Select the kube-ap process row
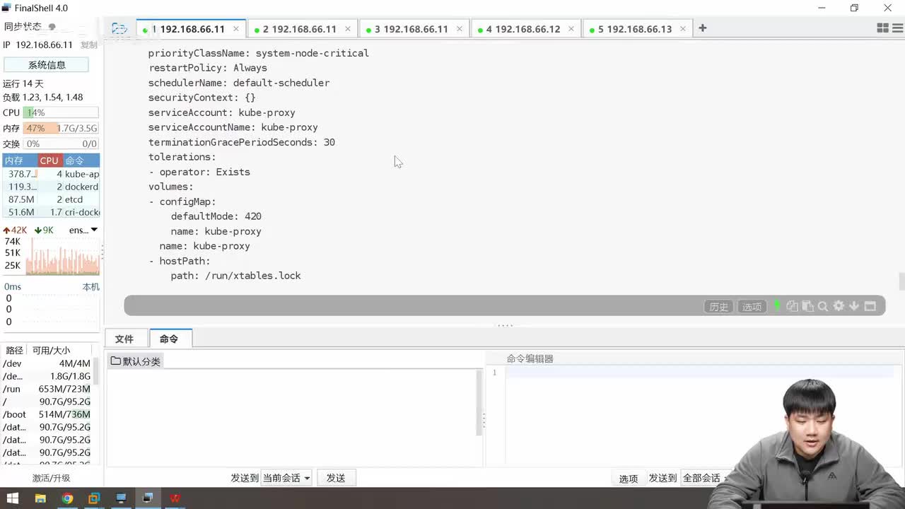The width and height of the screenshot is (905, 509). click(x=51, y=174)
